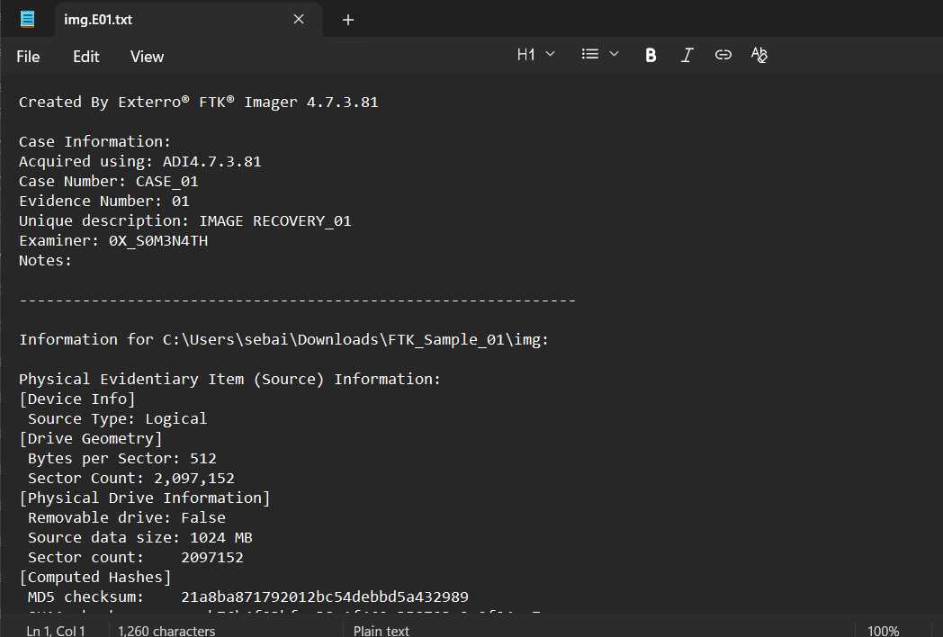
Task: Click the '[Computed Hashes]' line
Action: [x=95, y=578]
